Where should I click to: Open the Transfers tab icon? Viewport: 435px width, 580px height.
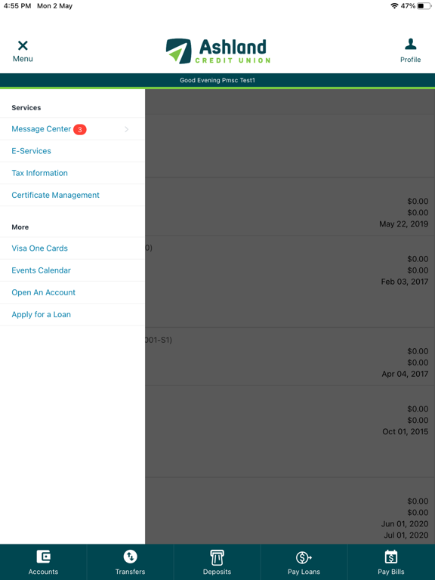130,557
